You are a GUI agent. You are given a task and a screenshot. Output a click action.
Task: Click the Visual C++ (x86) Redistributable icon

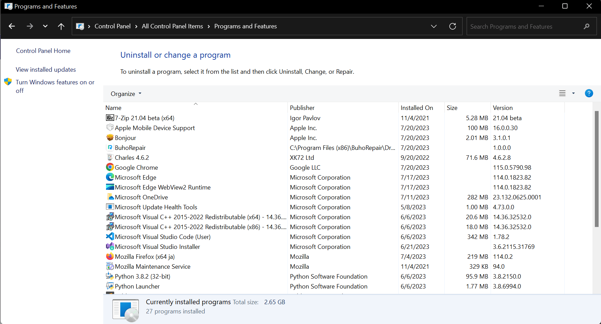coord(110,227)
